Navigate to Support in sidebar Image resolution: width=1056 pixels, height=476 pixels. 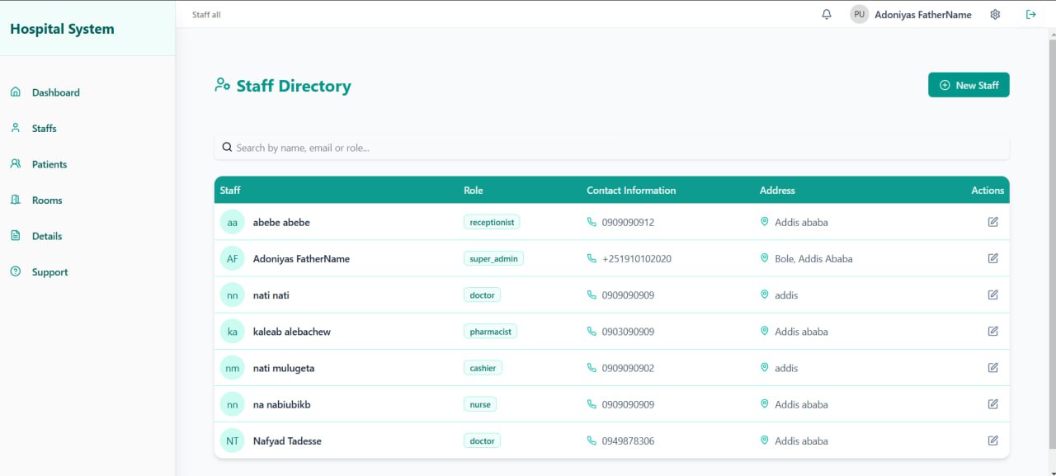pos(49,272)
